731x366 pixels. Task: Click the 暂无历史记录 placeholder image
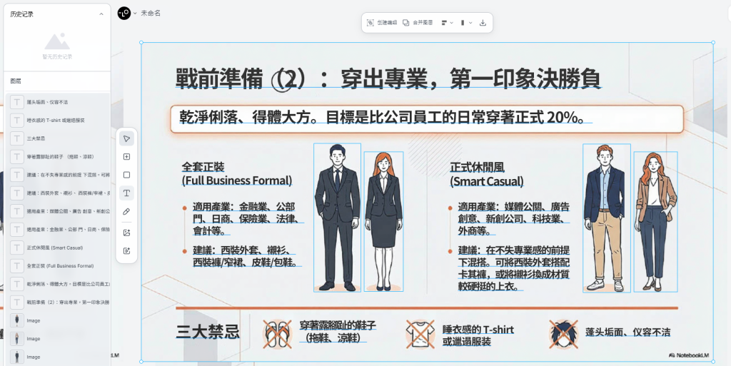click(x=57, y=42)
